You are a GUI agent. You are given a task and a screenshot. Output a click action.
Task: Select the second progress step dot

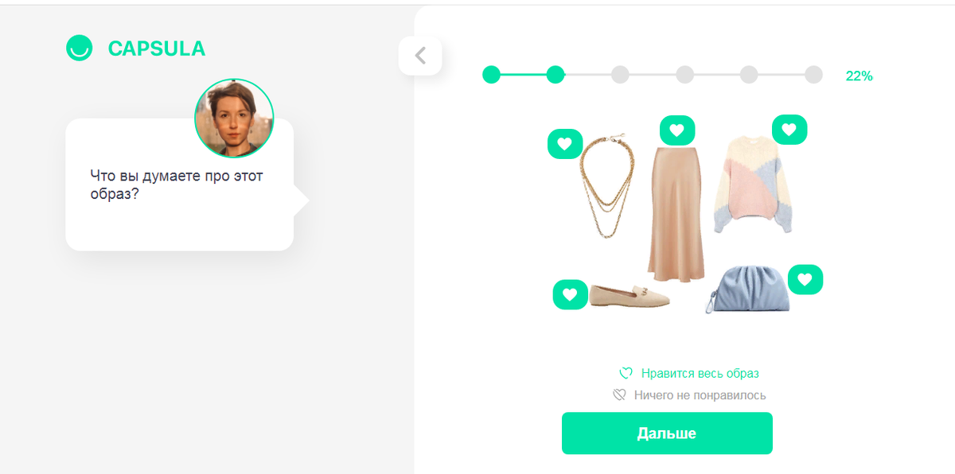[x=555, y=75]
